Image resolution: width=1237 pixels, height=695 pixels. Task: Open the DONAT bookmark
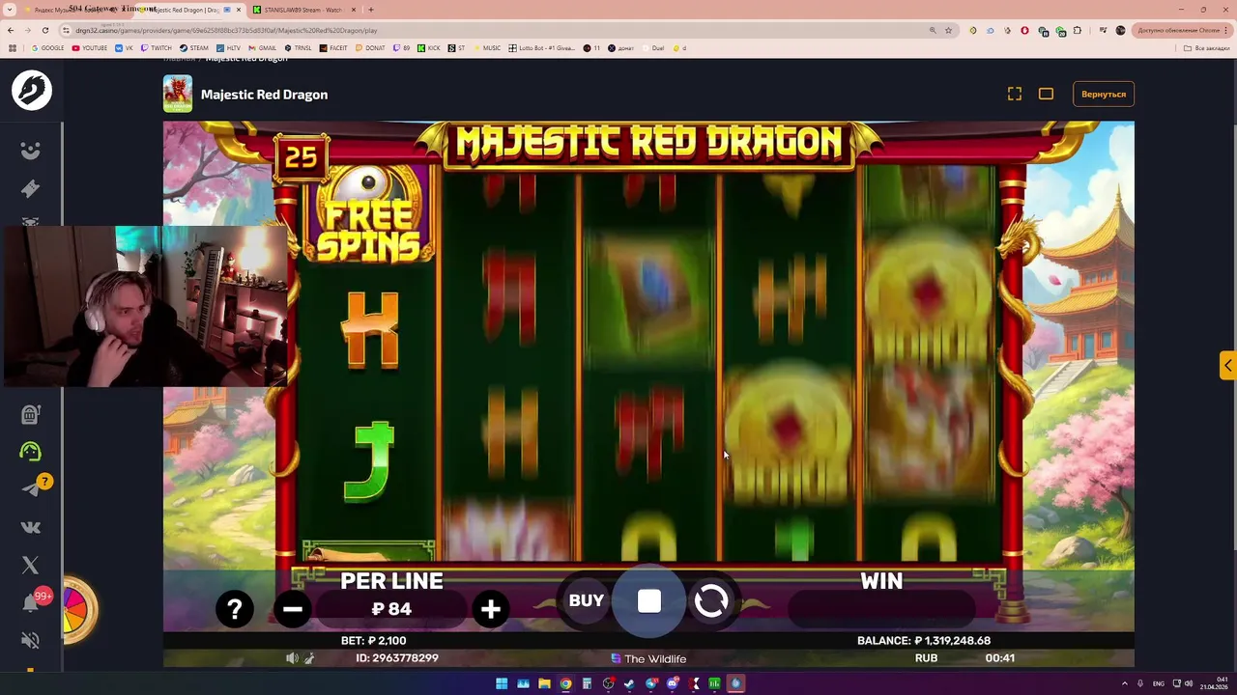(x=370, y=47)
